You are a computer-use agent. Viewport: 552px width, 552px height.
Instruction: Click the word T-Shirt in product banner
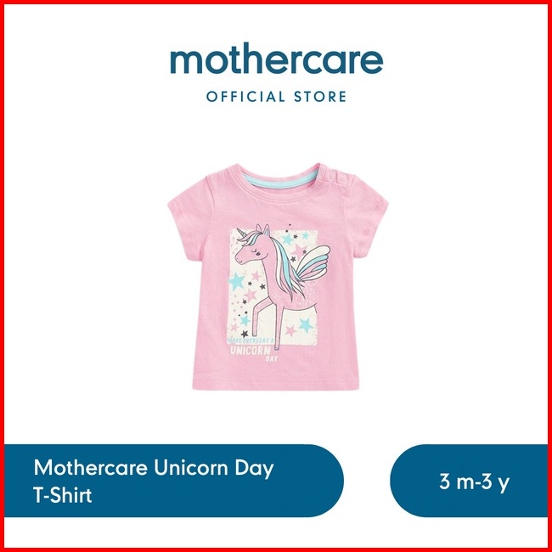63,494
